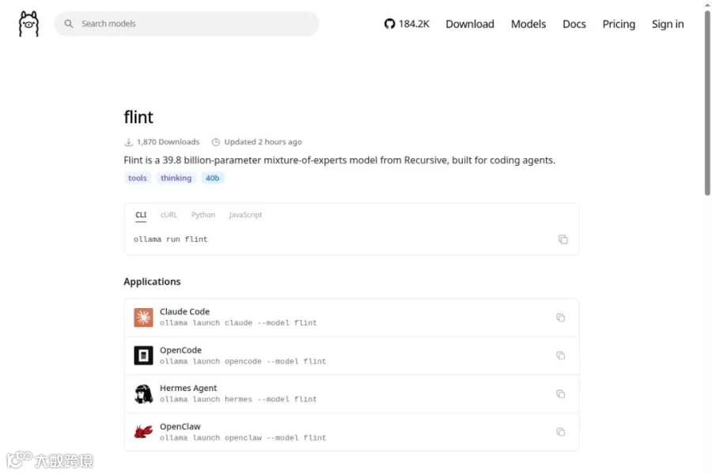Screen dimensions: 712x474
Task: Click 'ollama launch openclaw --model flint' text
Action: pos(243,438)
